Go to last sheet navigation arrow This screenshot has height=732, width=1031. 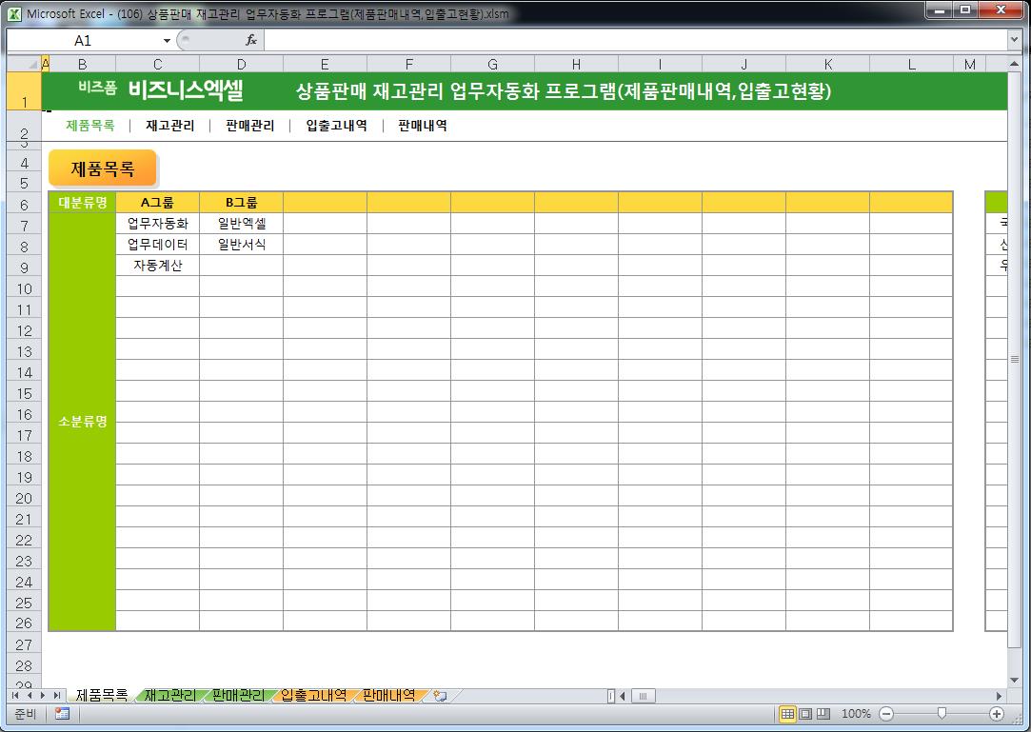(56, 695)
